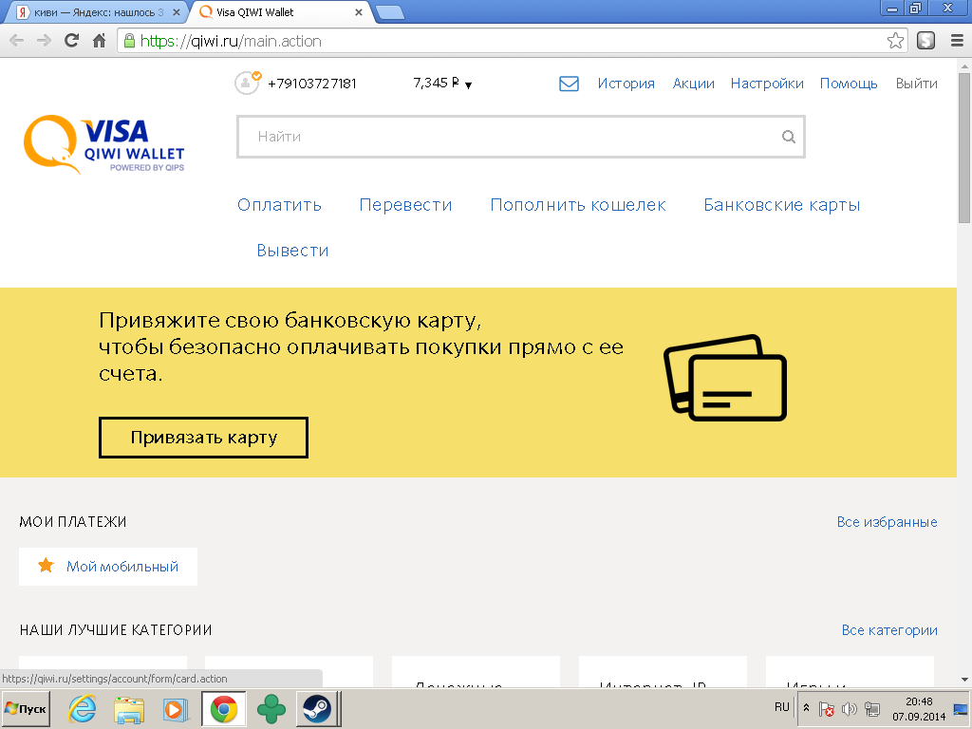
Task: Open the История link
Action: pyautogui.click(x=626, y=84)
